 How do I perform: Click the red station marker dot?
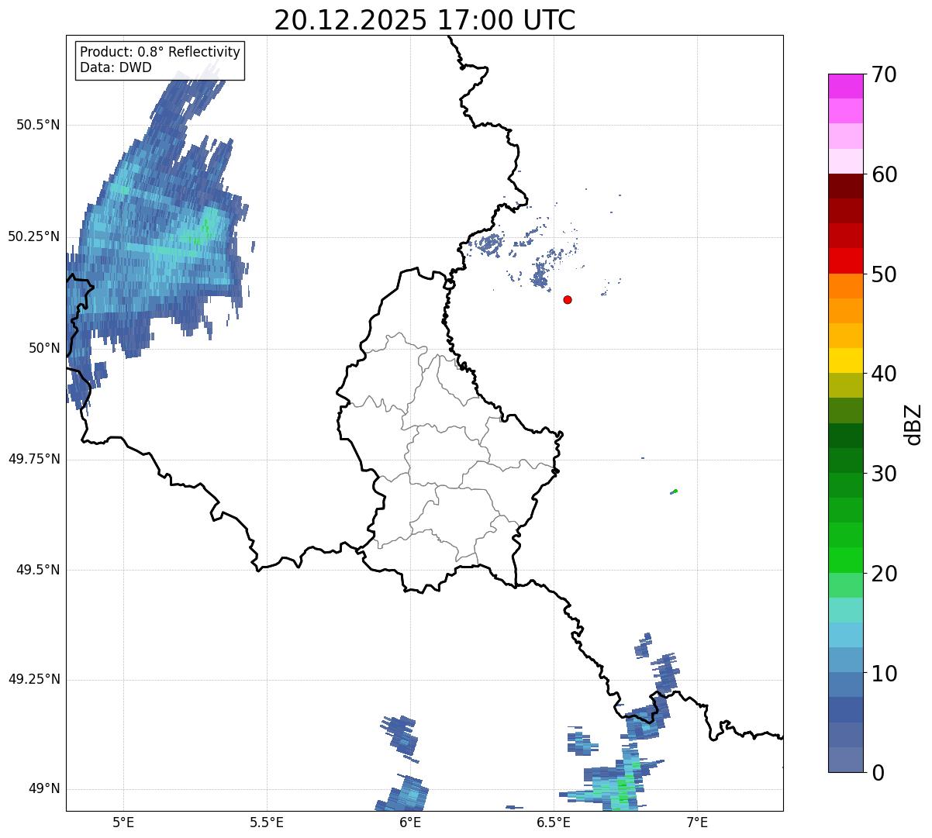coord(568,299)
